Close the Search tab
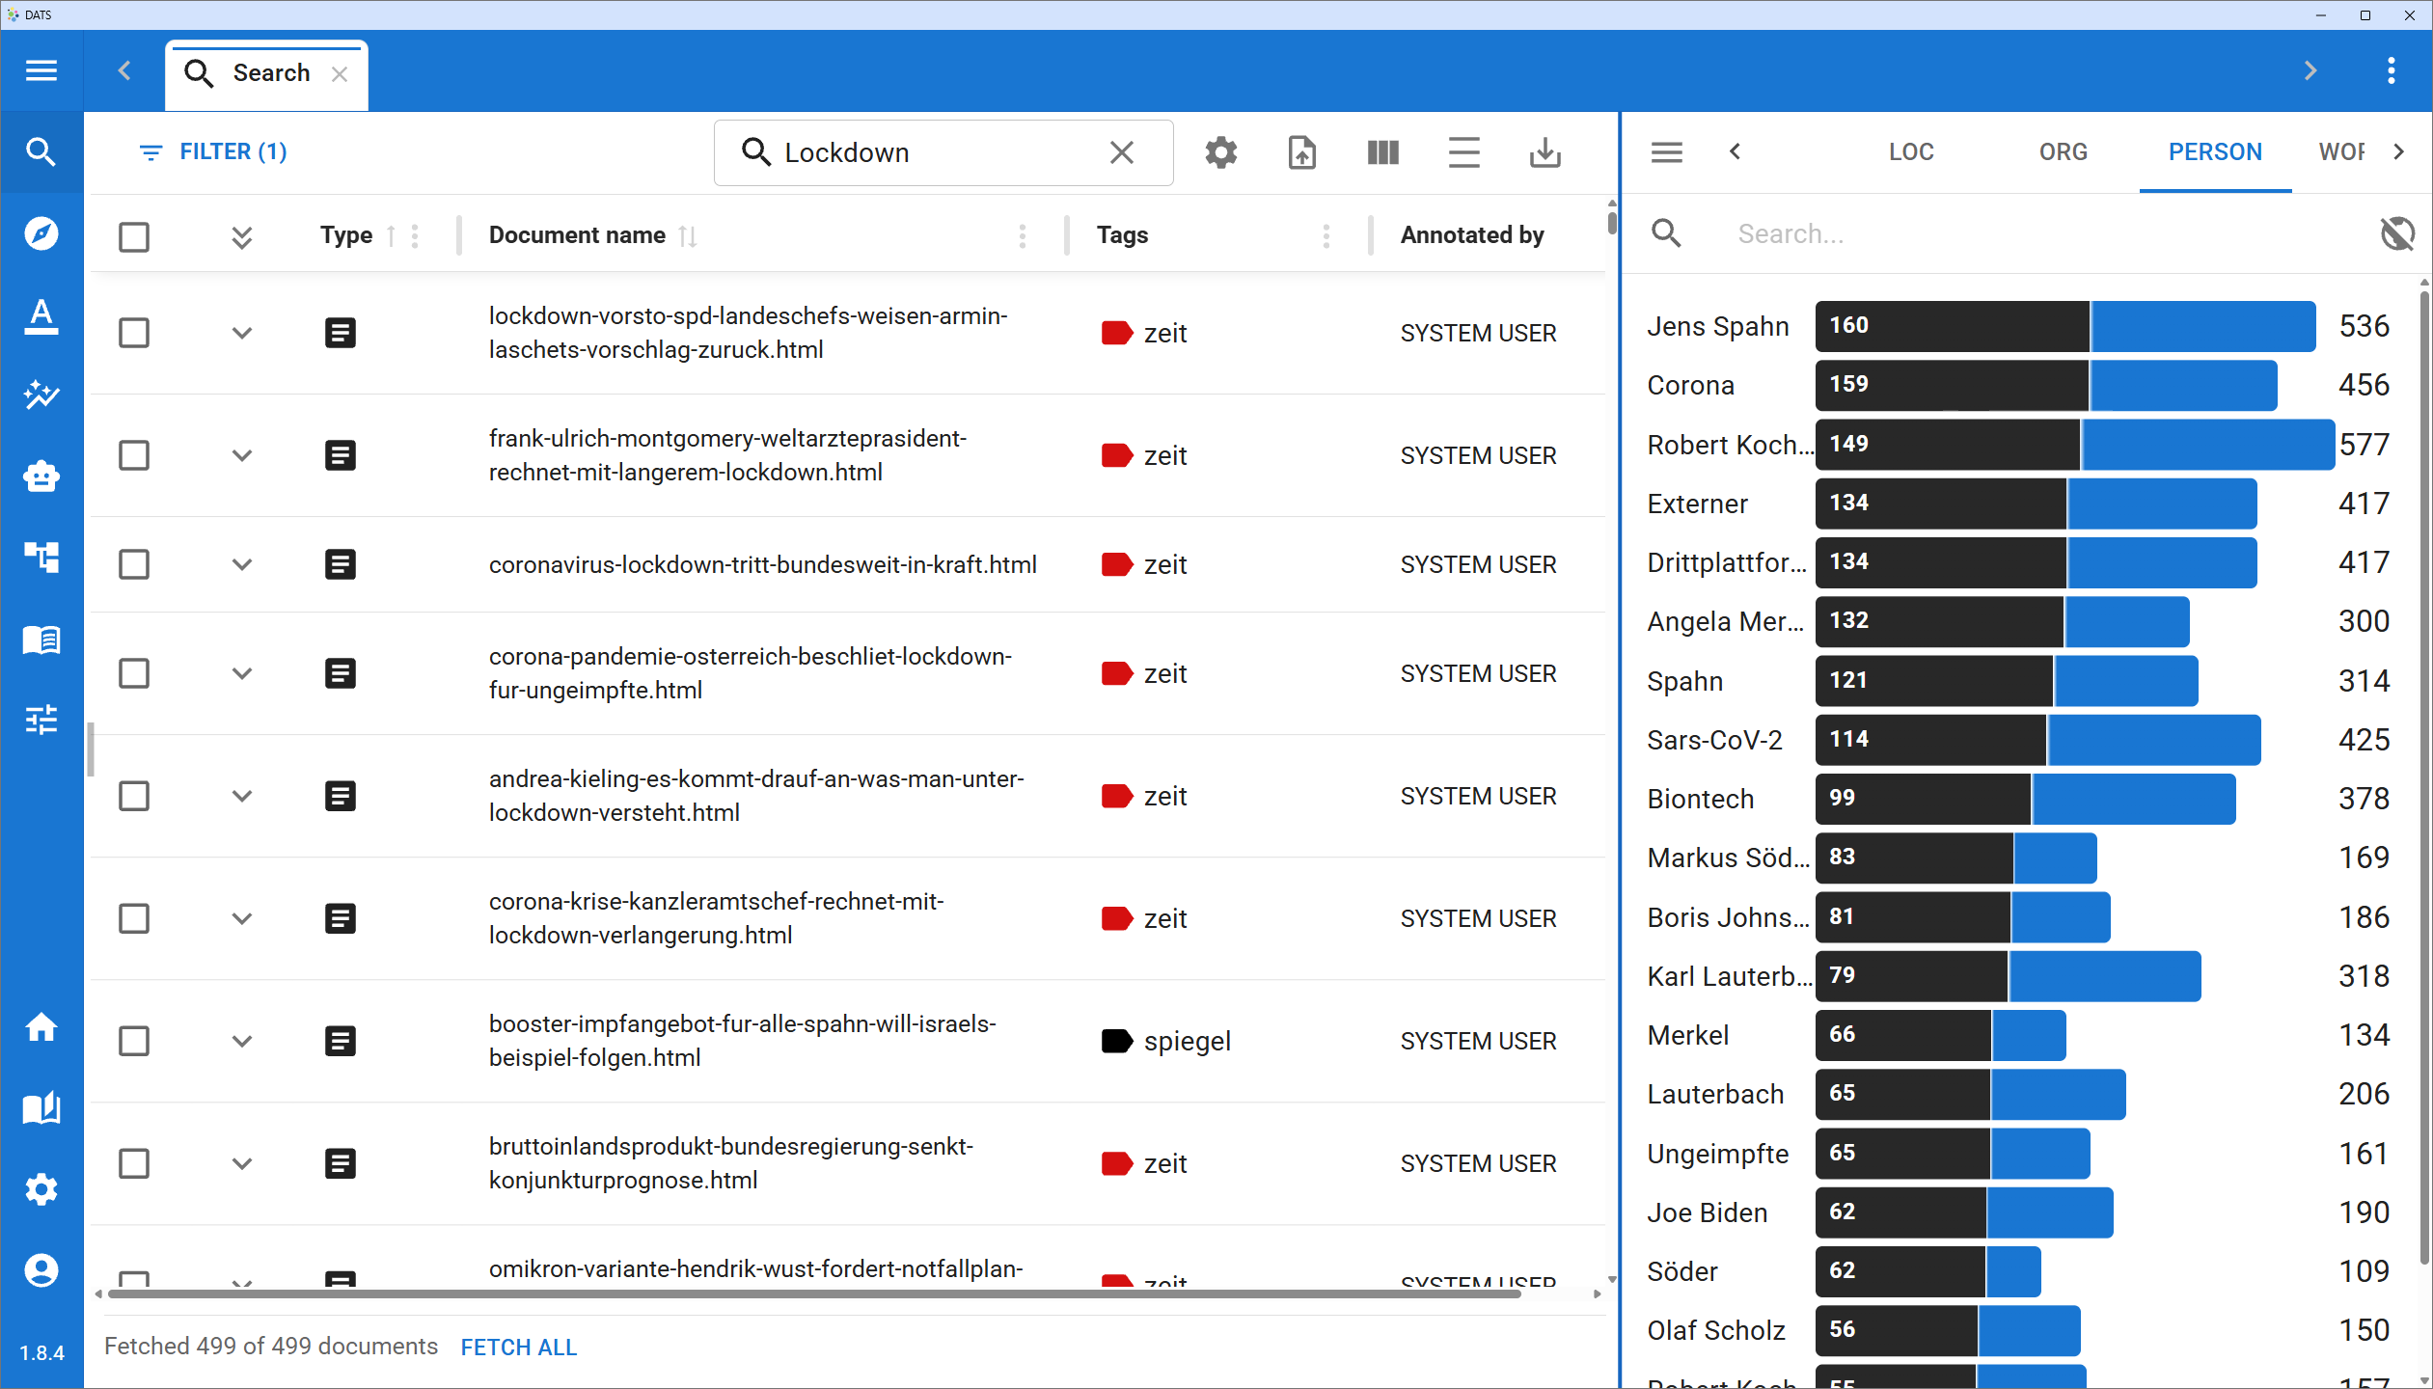The width and height of the screenshot is (2433, 1389). (x=340, y=74)
